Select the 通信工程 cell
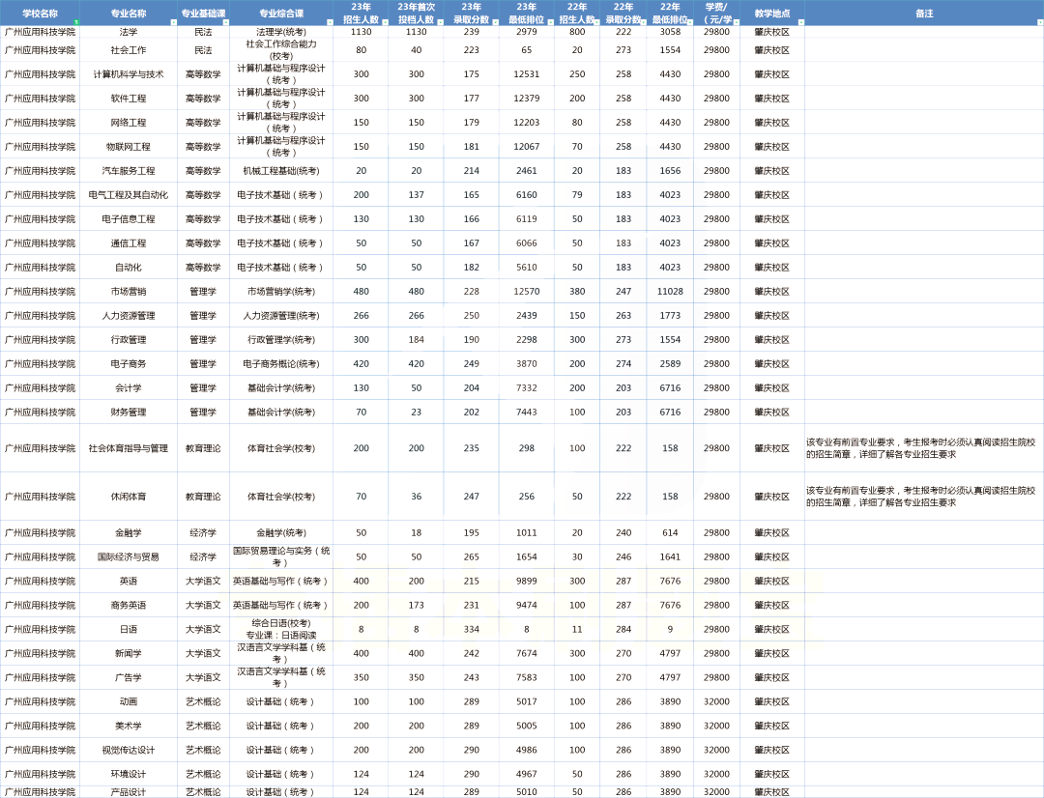 point(129,242)
